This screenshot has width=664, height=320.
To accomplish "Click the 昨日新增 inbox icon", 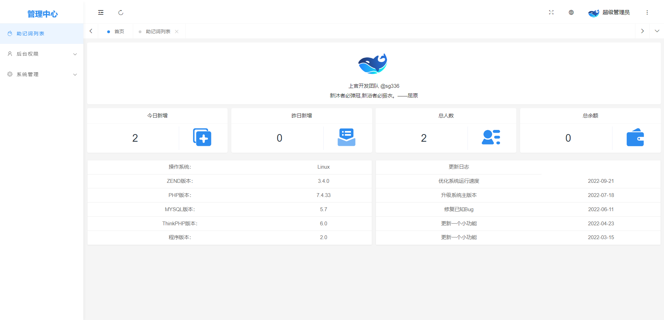I will 347,138.
